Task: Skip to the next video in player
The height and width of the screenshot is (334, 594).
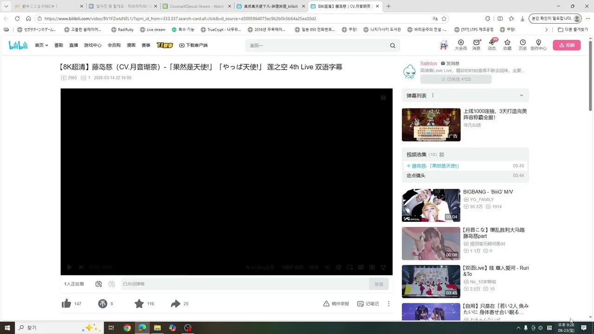Action: coord(81,267)
